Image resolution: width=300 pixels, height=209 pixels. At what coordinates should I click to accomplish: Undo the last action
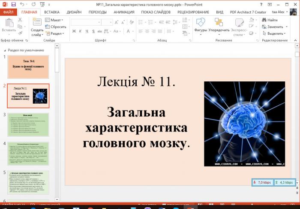(x=23, y=4)
